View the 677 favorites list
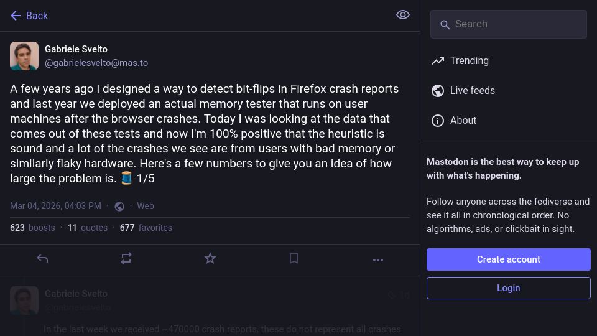Screen dimensions: 597x336 pyautogui.click(x=146, y=228)
